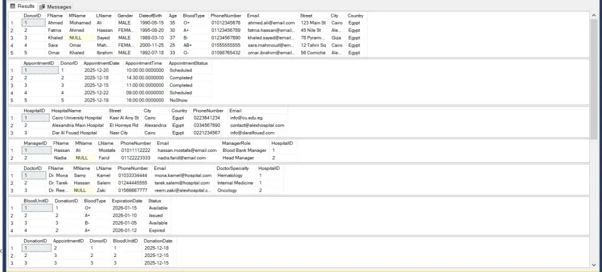This screenshot has width=602, height=272.
Task: Select the AppointmentTime column header
Action: pyautogui.click(x=144, y=63)
